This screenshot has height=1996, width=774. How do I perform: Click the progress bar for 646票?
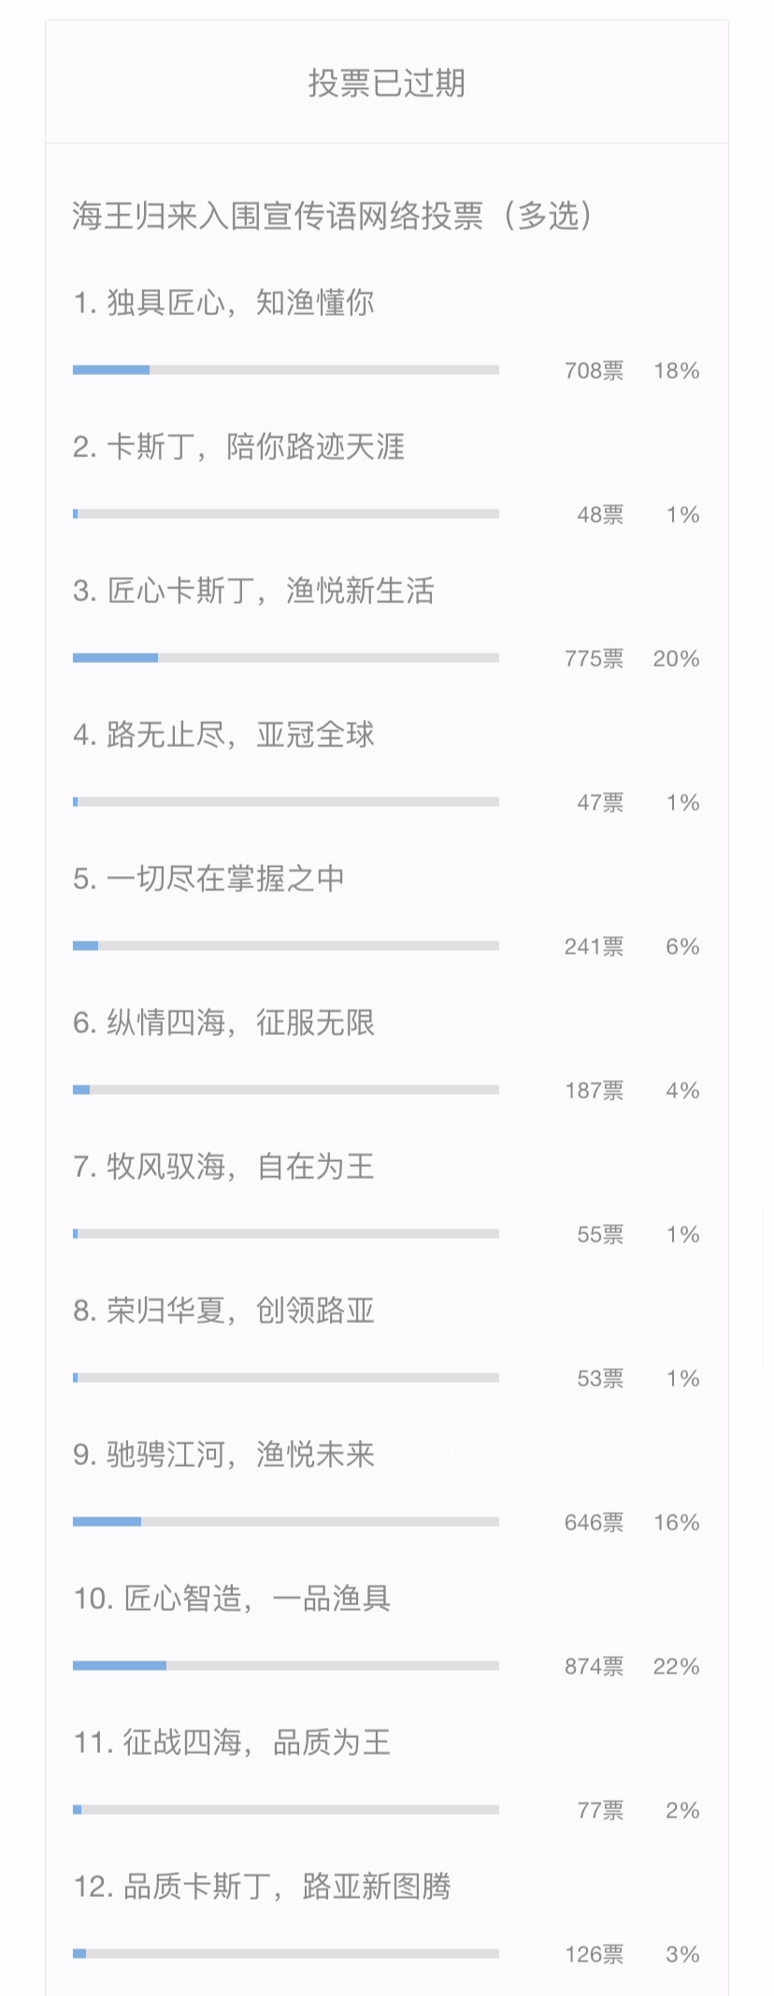286,1522
